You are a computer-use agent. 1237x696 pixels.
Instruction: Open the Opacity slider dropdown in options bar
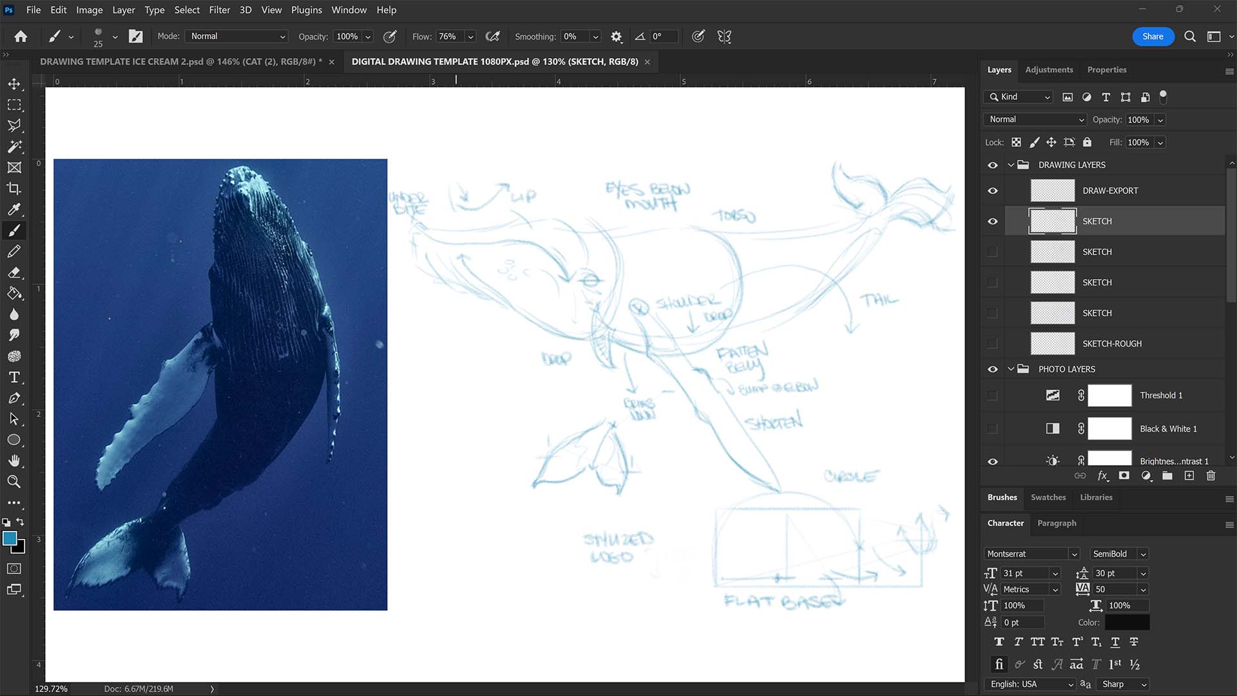(x=368, y=37)
